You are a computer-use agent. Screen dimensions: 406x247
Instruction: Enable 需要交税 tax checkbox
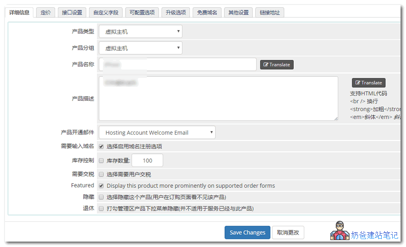[x=101, y=175]
